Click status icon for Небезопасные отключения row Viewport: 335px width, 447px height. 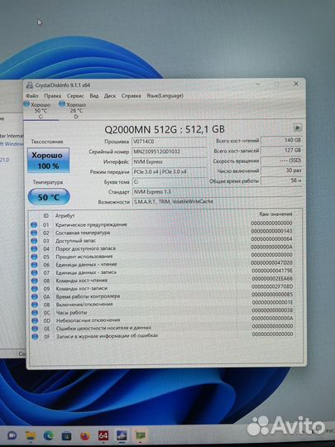click(x=35, y=320)
